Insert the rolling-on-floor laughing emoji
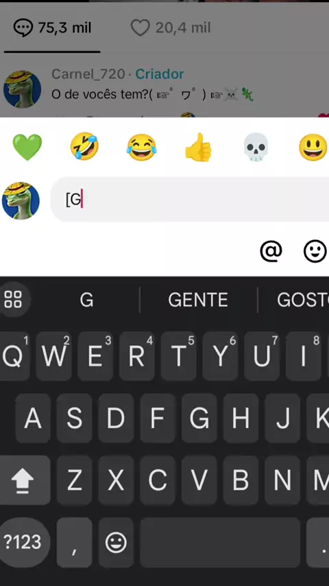 click(x=84, y=147)
